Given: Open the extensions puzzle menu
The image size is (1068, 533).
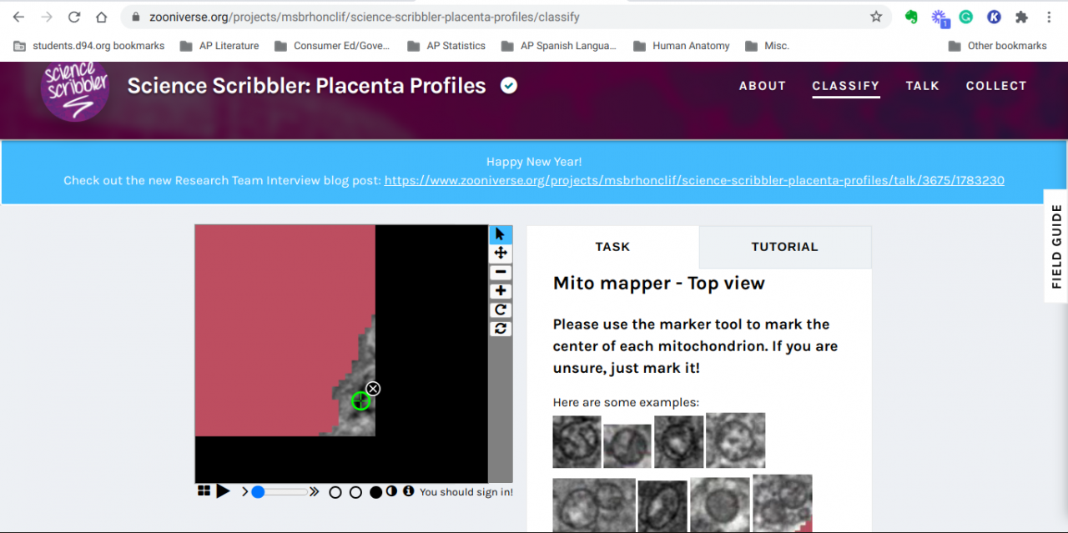Looking at the screenshot, I should pos(1021,17).
